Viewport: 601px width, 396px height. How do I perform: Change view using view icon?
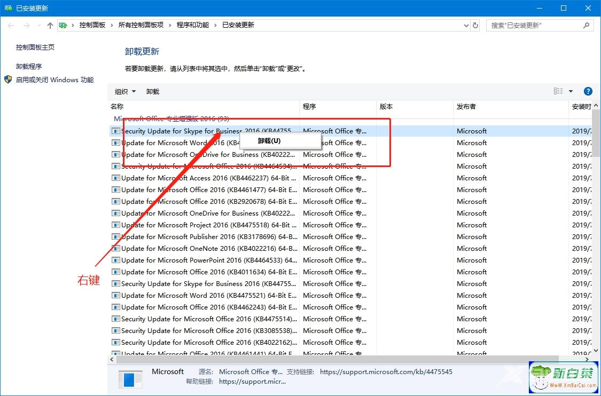pos(558,91)
